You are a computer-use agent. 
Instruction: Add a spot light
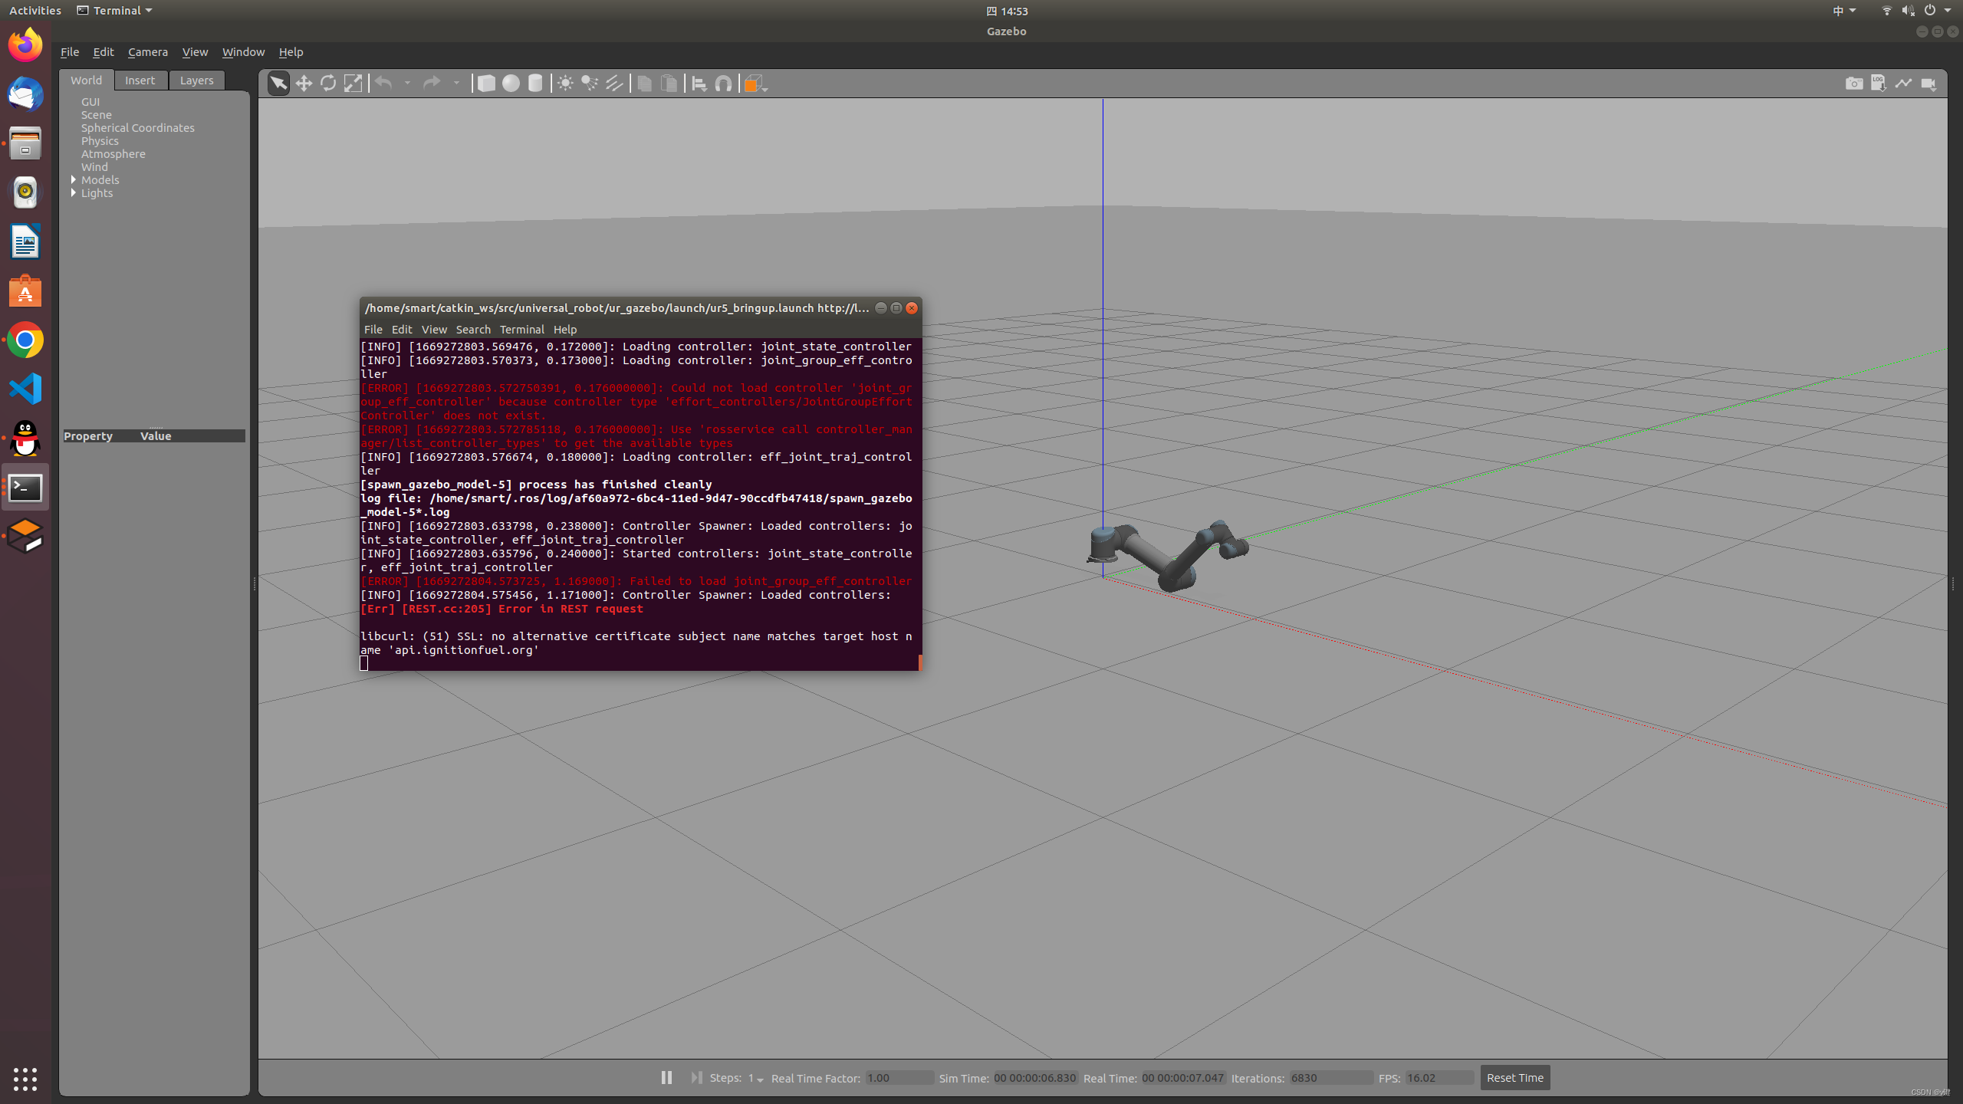590,83
